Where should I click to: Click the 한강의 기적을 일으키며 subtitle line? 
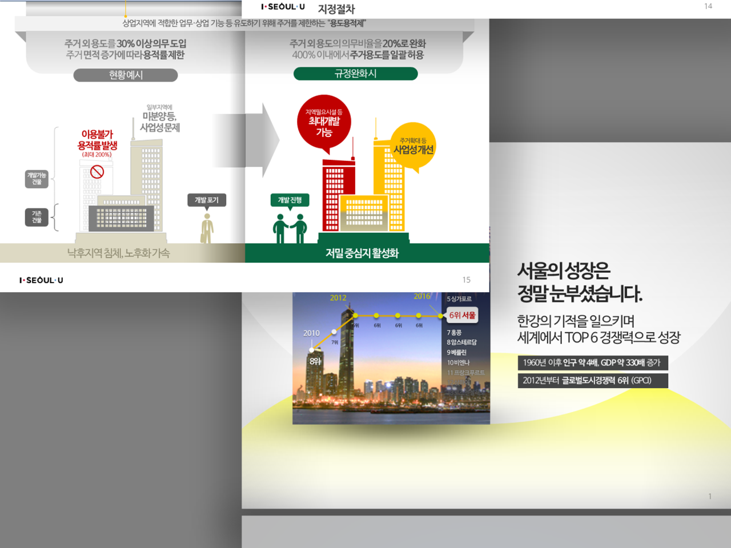pos(576,321)
